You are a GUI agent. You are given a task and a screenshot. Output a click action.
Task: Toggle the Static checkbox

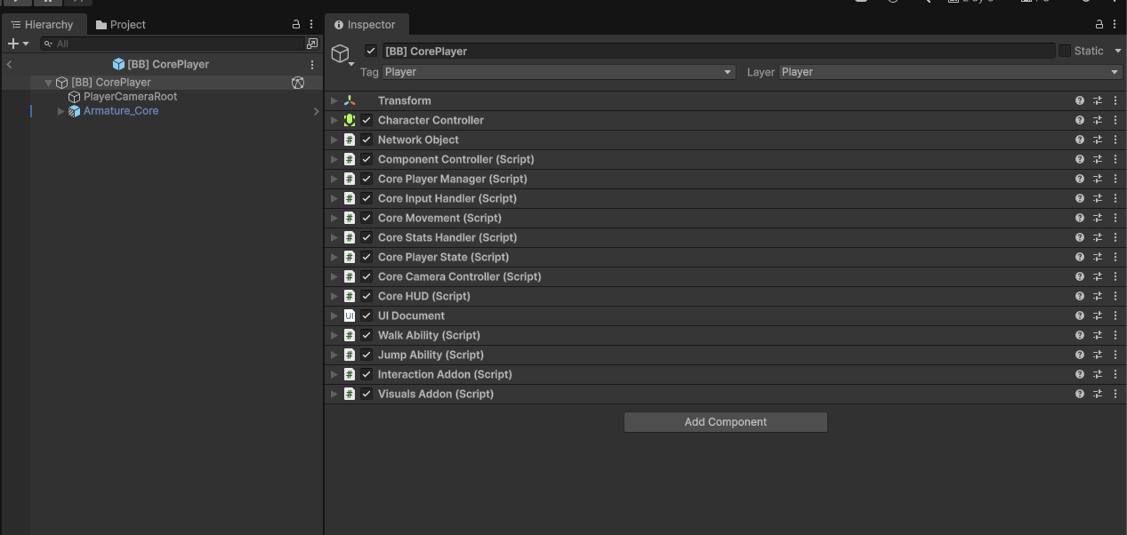coord(1064,51)
